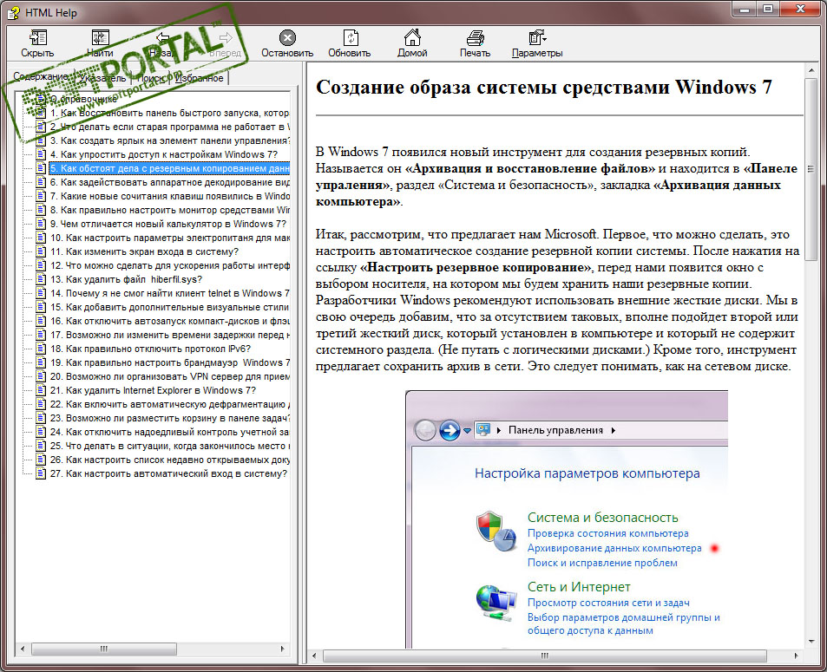Open topic 16 about автозапуск компакт-дисков

(x=169, y=321)
